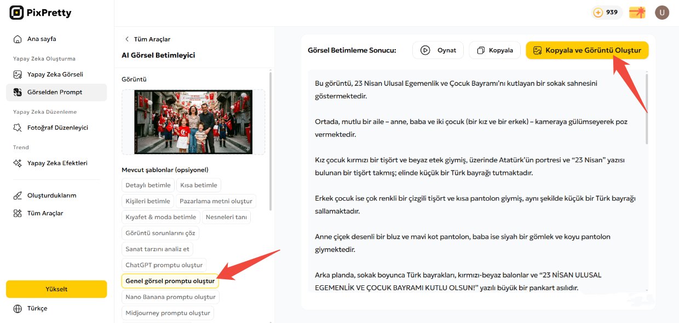Screen dimensions: 679x323
Task: Open the Türkçe language selector
Action: (16, 308)
